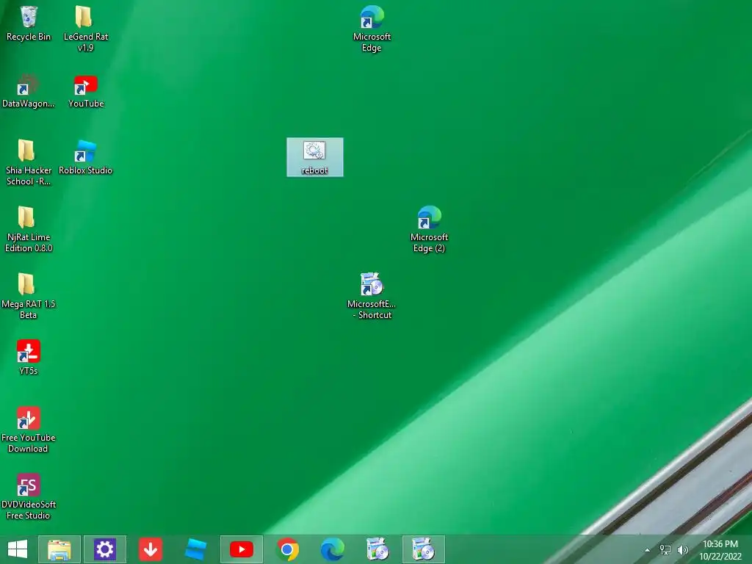Viewport: 752px width, 564px height.
Task: Open YouTube app from the taskbar
Action: (x=241, y=549)
